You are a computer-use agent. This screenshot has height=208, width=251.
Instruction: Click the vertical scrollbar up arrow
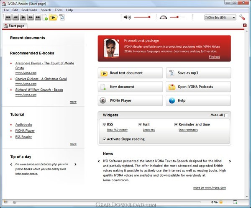click(247, 31)
